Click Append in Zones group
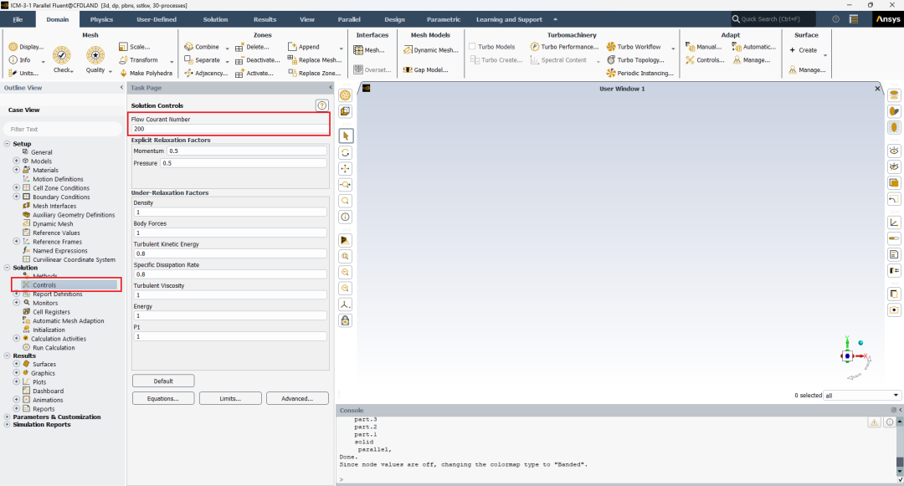 point(304,47)
